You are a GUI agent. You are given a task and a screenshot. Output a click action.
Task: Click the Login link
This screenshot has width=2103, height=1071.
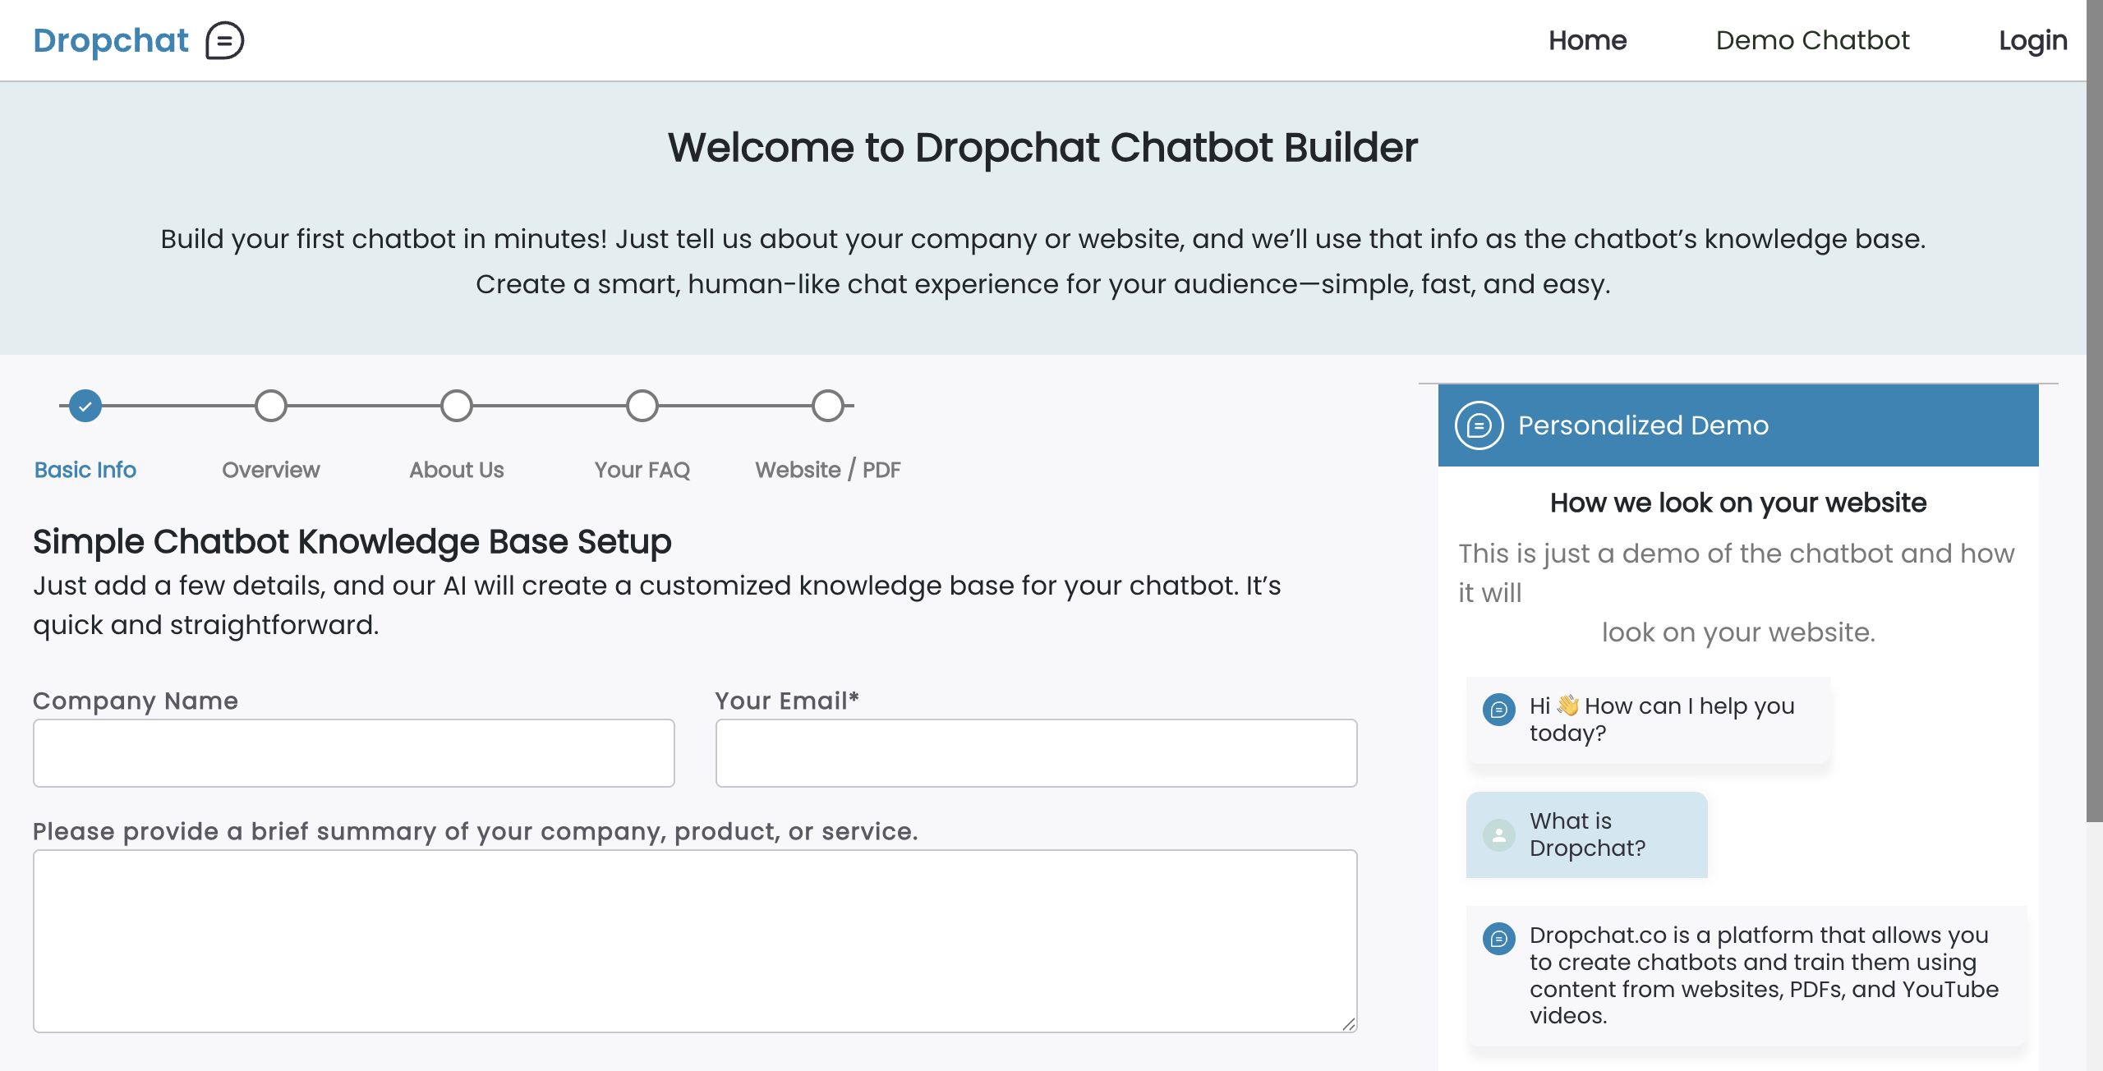(x=2032, y=40)
